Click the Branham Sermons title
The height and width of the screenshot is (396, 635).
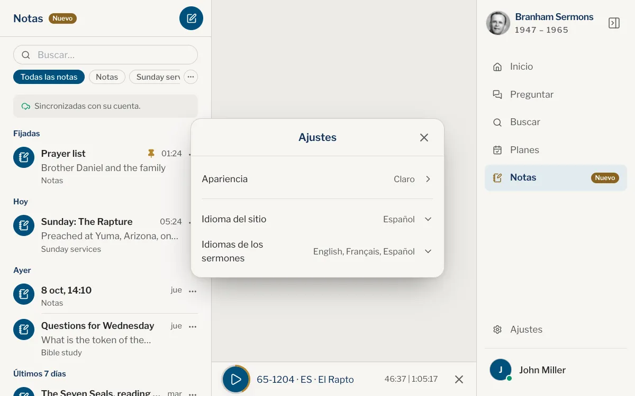point(554,17)
